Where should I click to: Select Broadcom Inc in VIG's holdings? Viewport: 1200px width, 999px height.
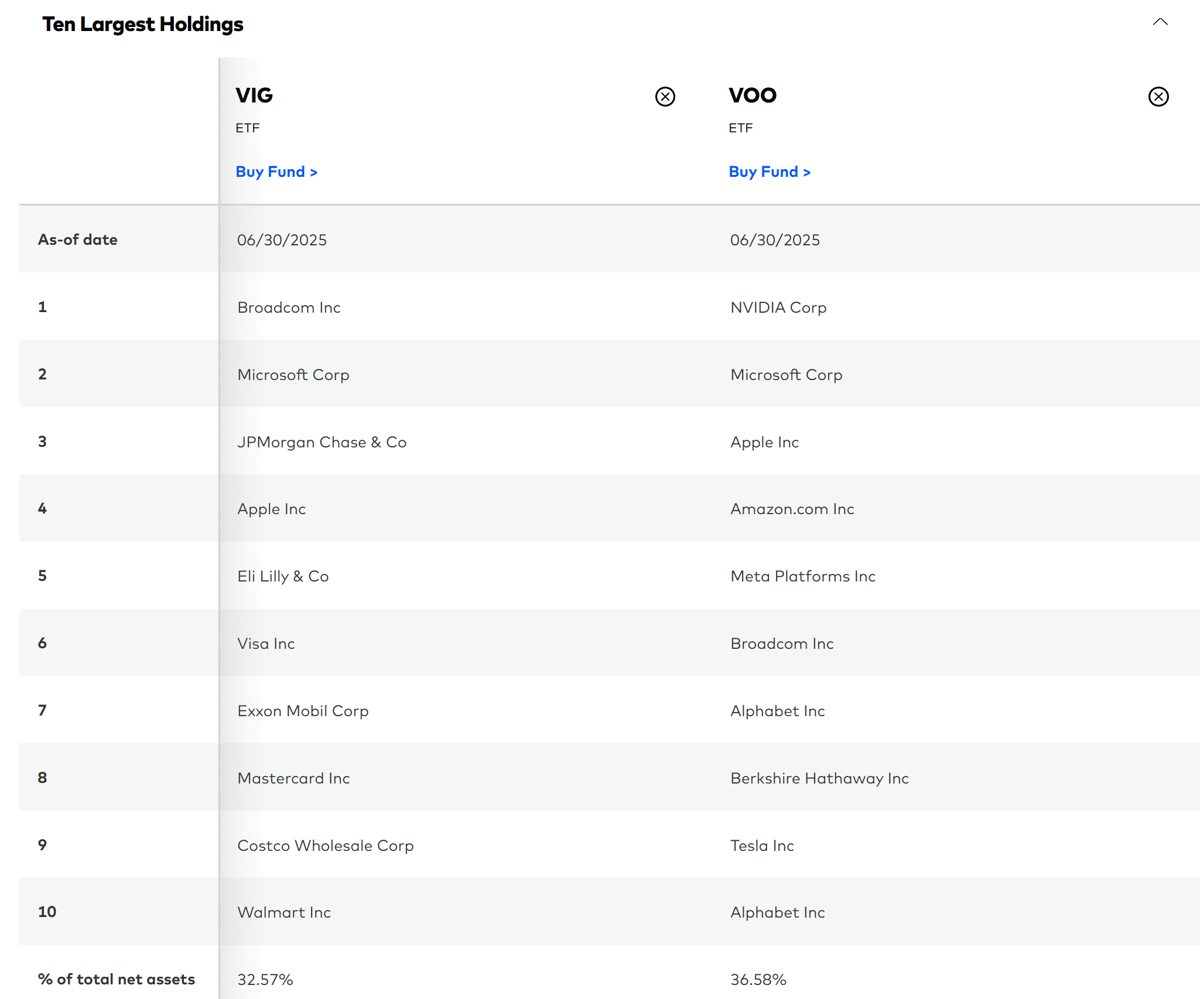289,307
